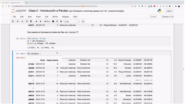Move the selected cell up
The image size is (185, 104).
coord(36,21)
